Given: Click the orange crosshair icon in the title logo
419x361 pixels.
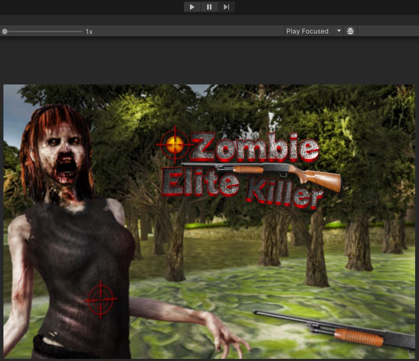Looking at the screenshot, I should (175, 145).
